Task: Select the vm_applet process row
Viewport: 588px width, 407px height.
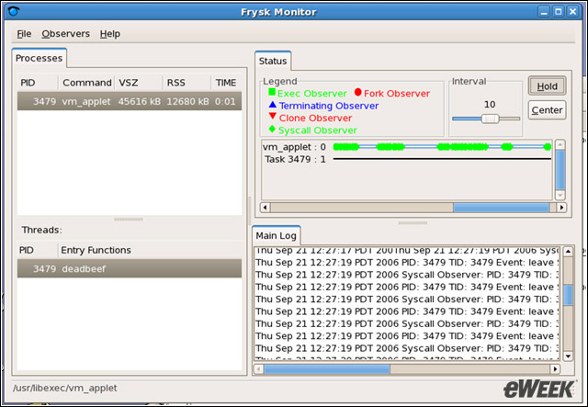Action: pyautogui.click(x=130, y=101)
